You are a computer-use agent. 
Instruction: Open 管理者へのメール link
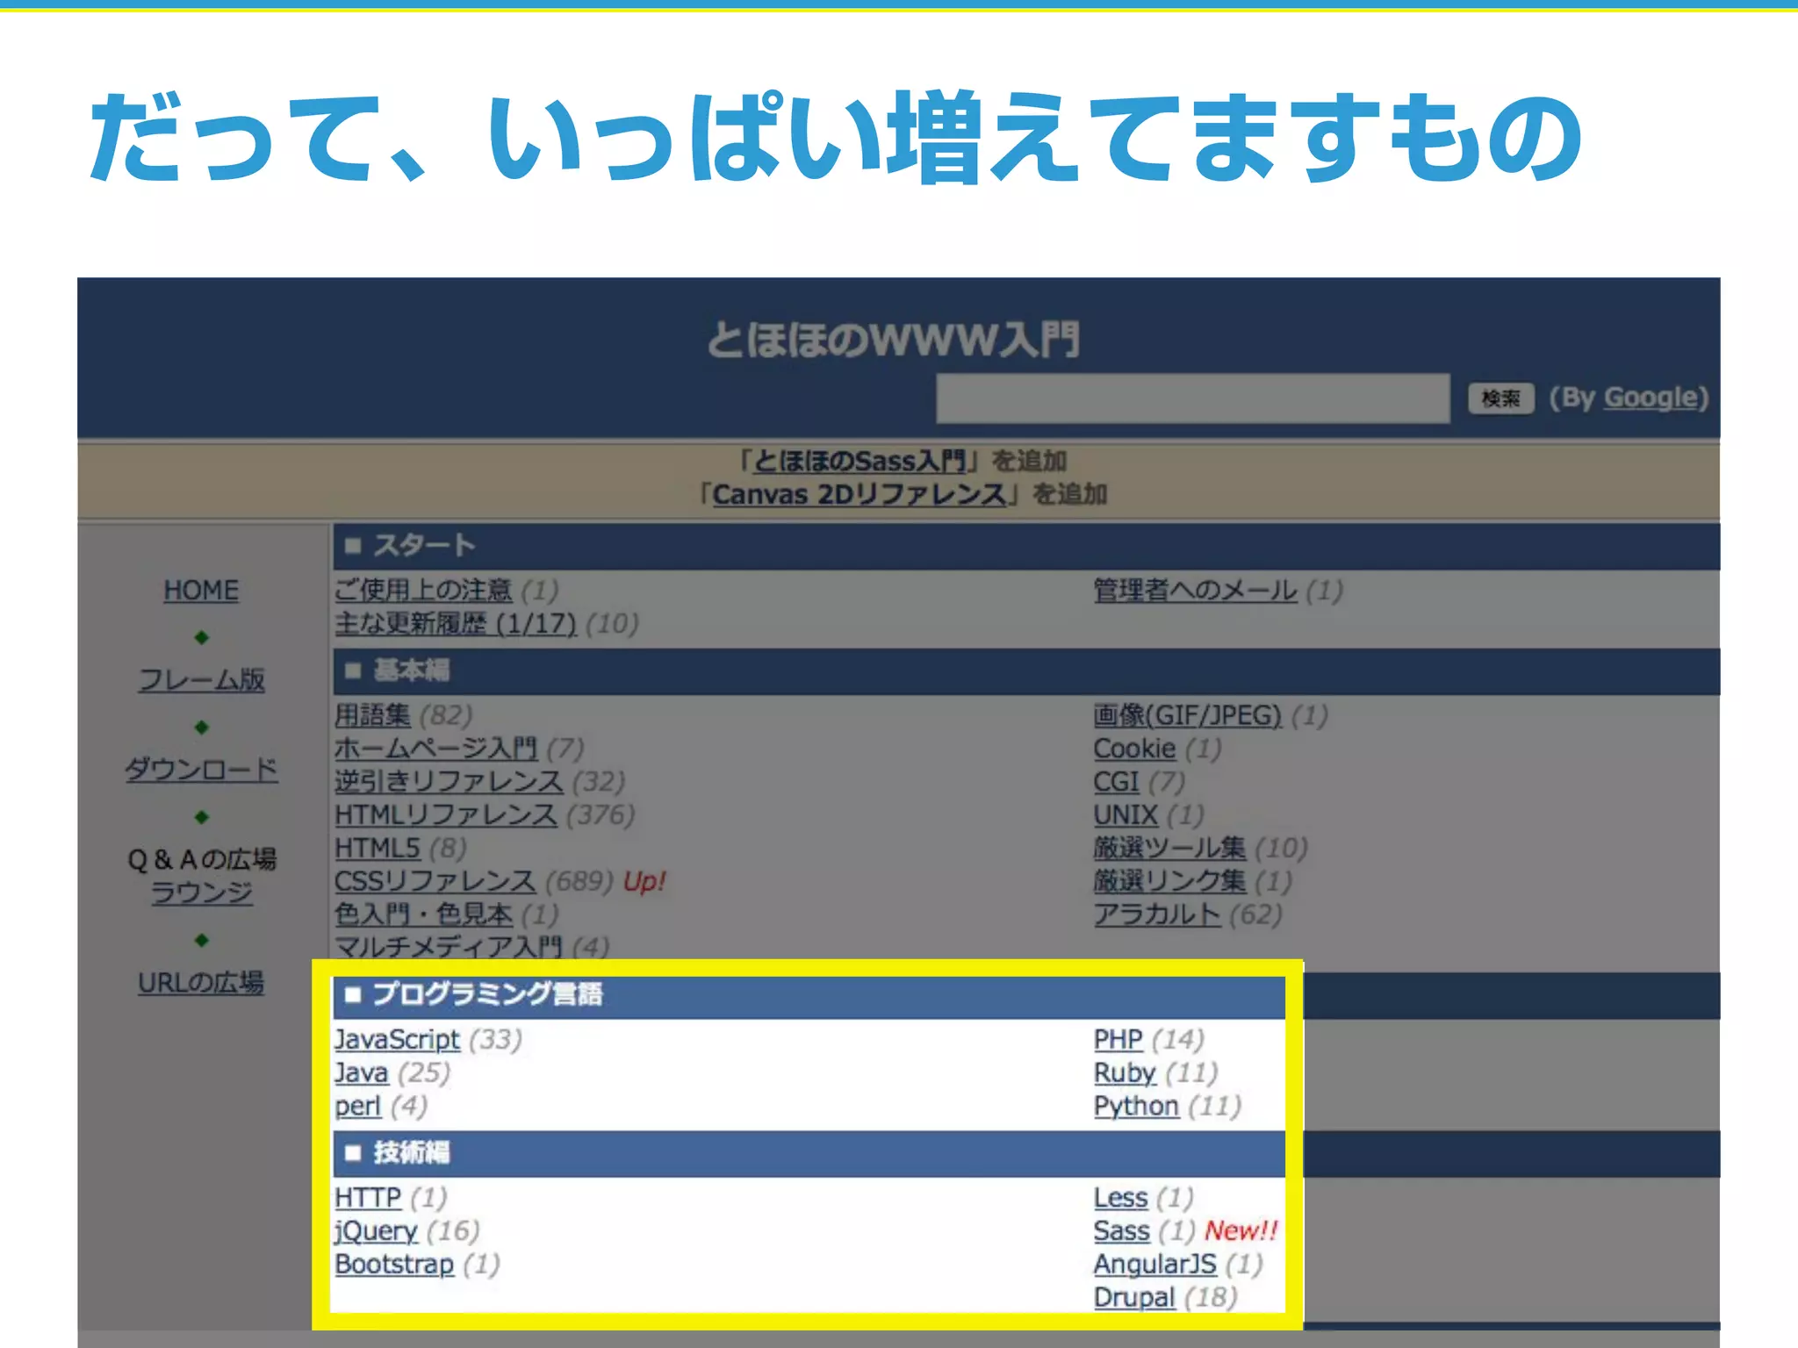1195,591
